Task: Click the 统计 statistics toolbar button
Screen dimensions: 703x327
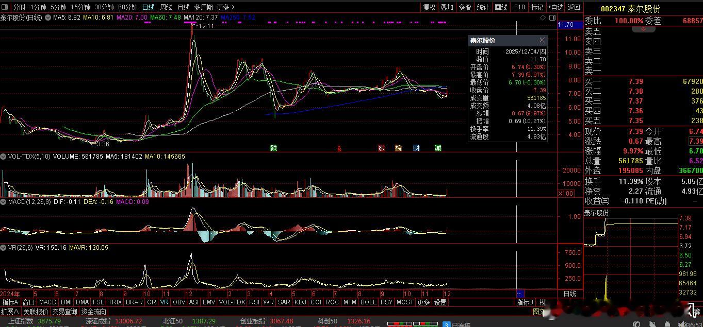Action: tap(483, 7)
